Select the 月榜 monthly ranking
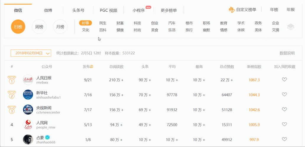The height and width of the screenshot is (147, 305). coord(60,27)
